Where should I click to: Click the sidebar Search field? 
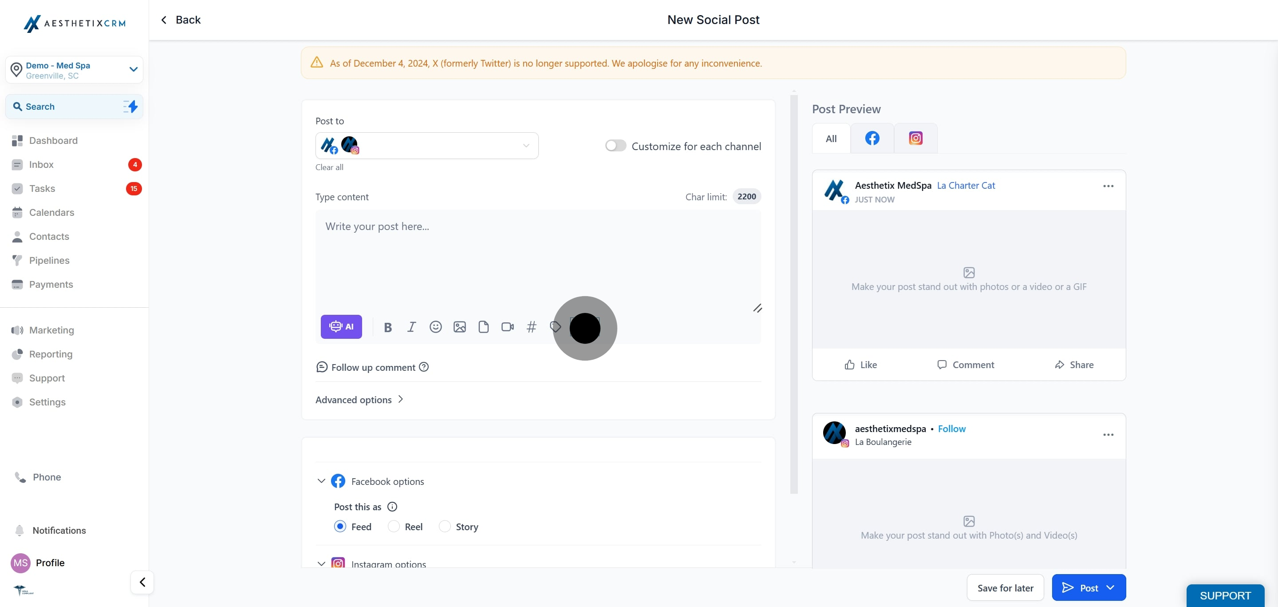coord(75,106)
